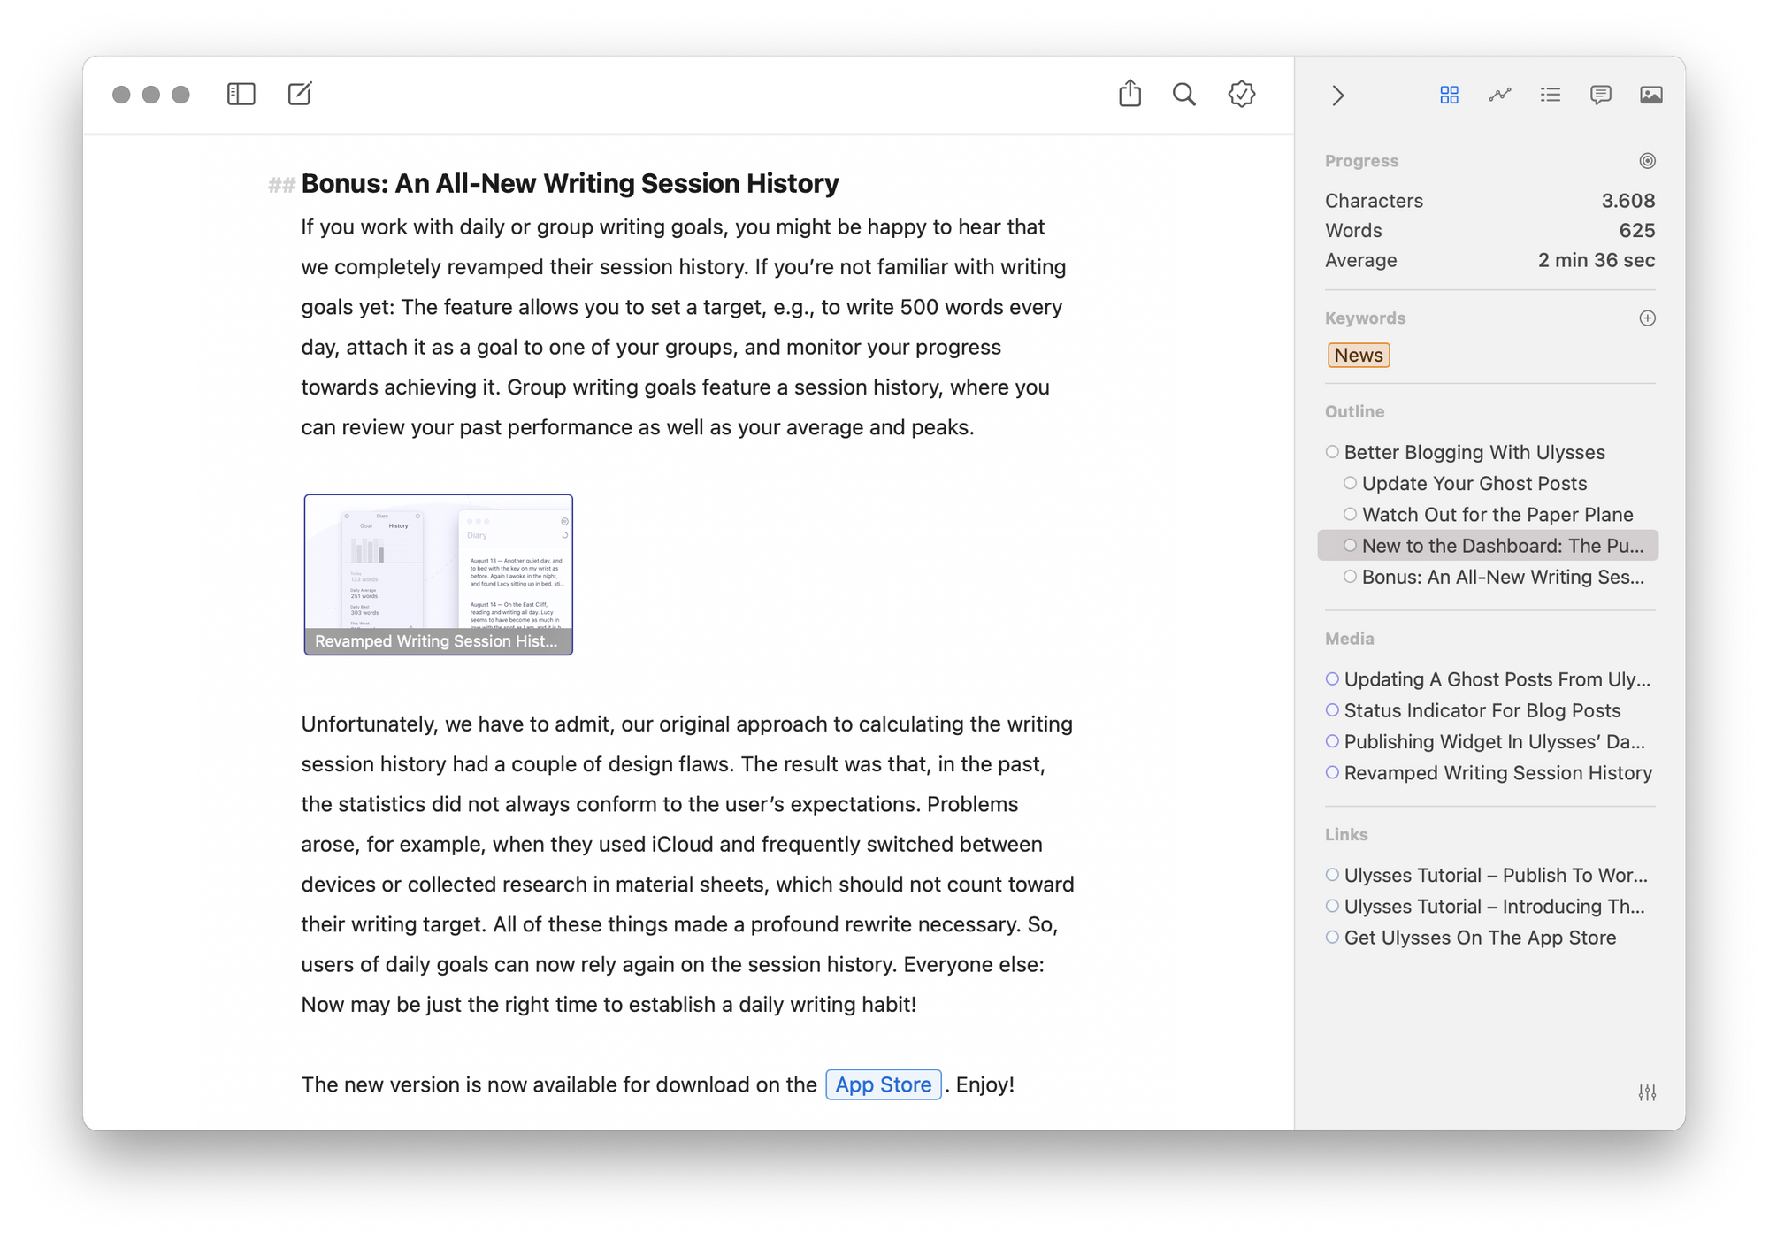The width and height of the screenshot is (1769, 1241).
Task: Open the search magnifier icon
Action: pyautogui.click(x=1184, y=95)
